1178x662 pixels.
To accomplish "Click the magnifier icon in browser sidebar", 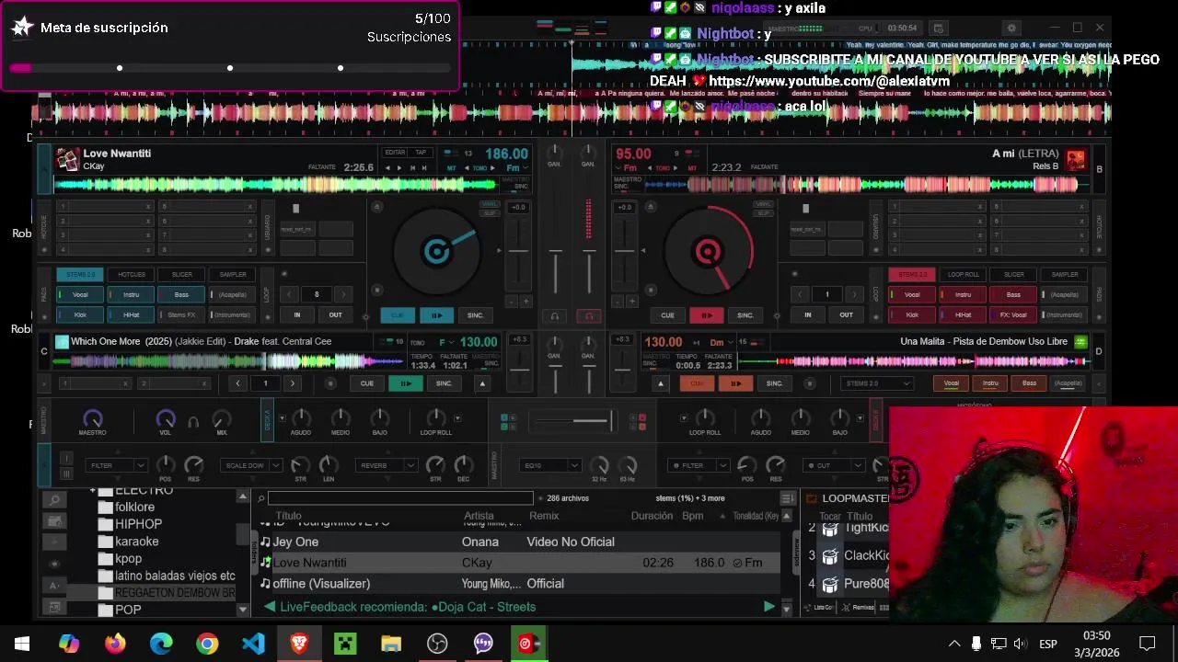I will pos(54,500).
